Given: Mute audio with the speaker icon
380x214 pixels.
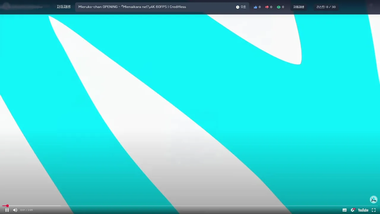Looking at the screenshot, I should [x=15, y=210].
